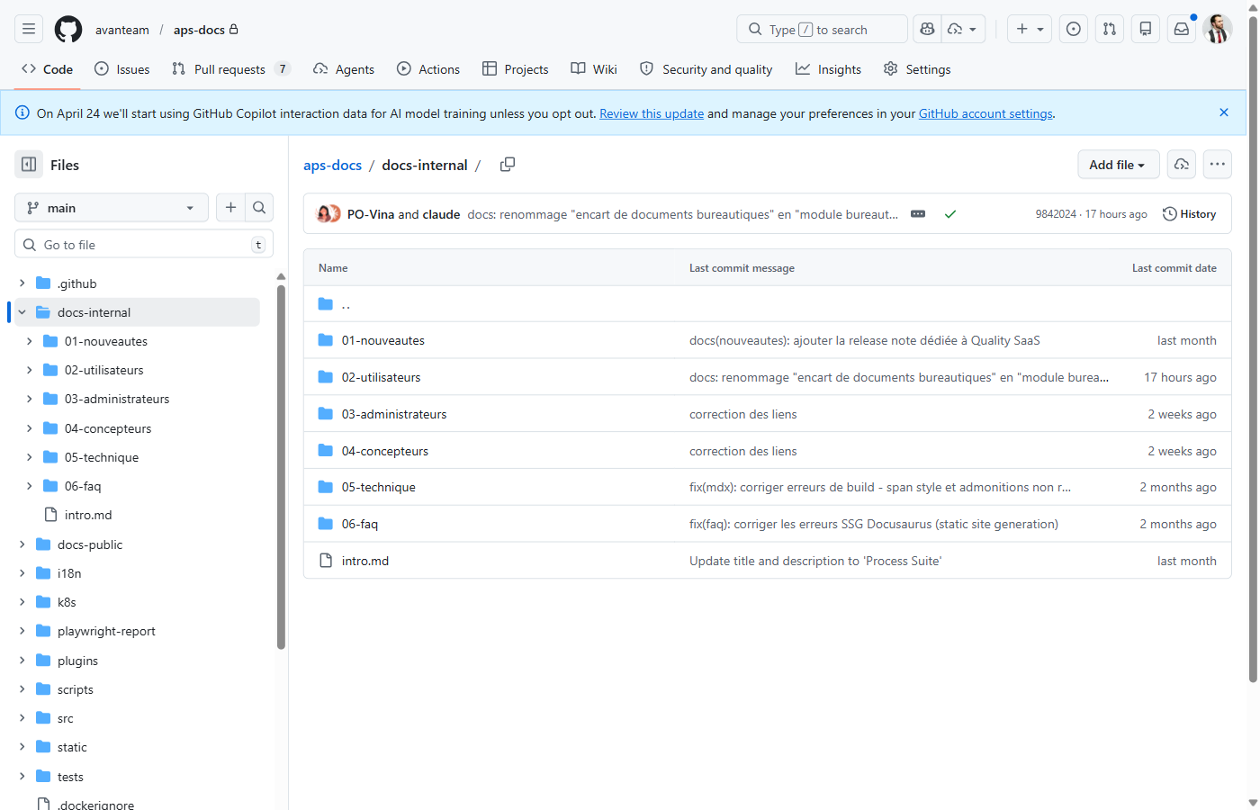Open the commit checks green checkmark

click(x=950, y=214)
